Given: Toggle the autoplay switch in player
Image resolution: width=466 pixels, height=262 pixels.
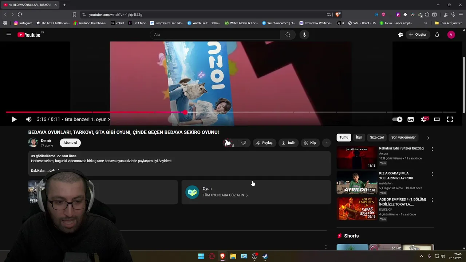Looking at the screenshot, I should tap(397, 119).
